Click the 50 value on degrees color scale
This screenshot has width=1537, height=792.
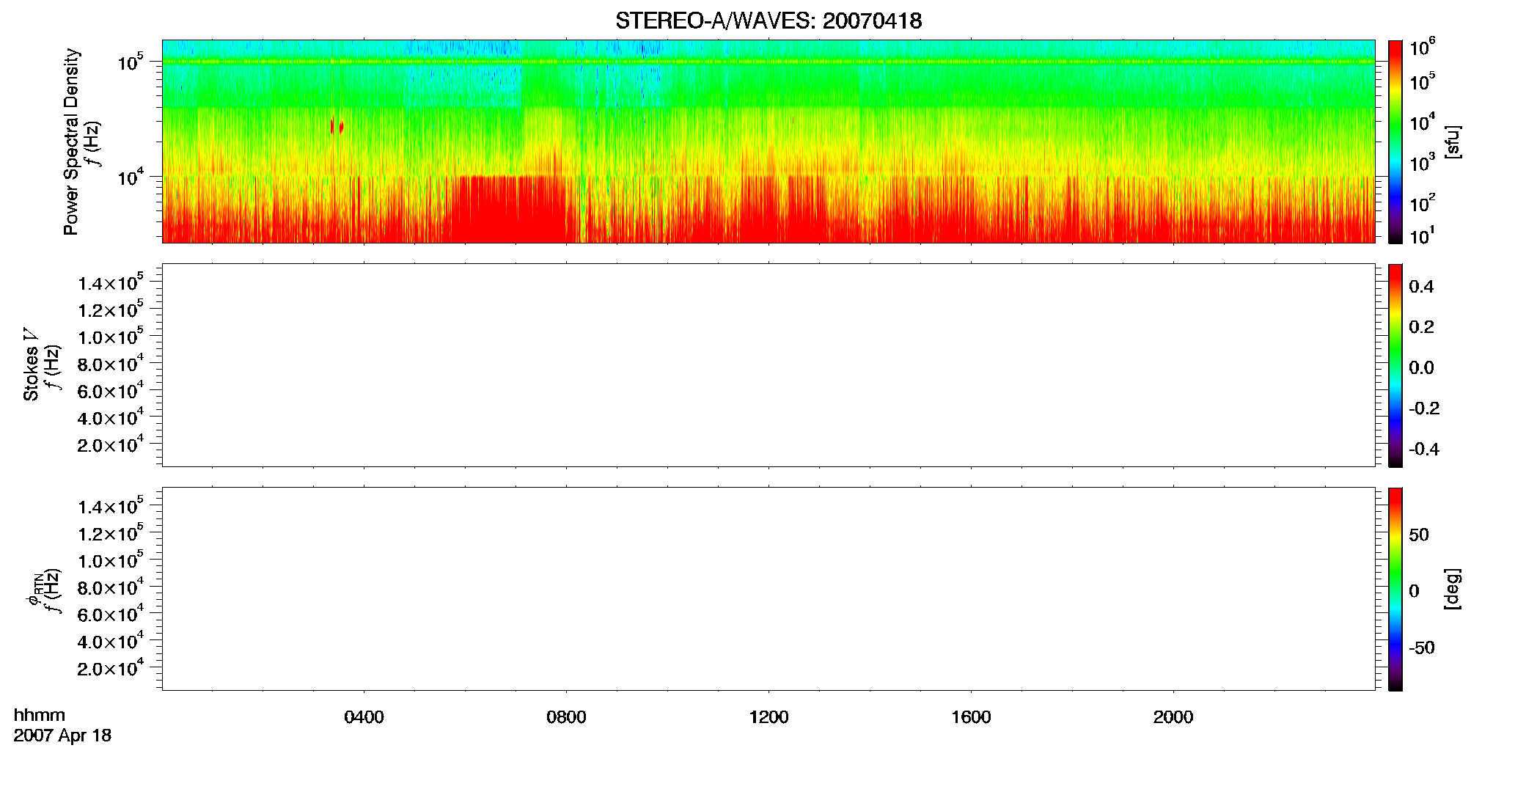(x=1419, y=535)
